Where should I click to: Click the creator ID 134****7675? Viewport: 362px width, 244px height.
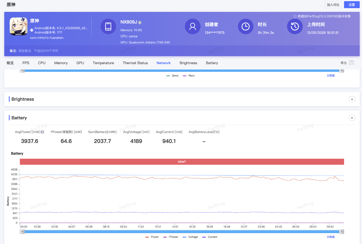215,33
